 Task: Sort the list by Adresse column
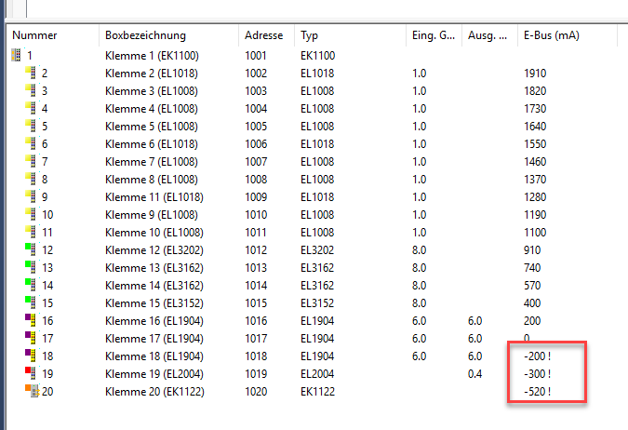[x=263, y=35]
